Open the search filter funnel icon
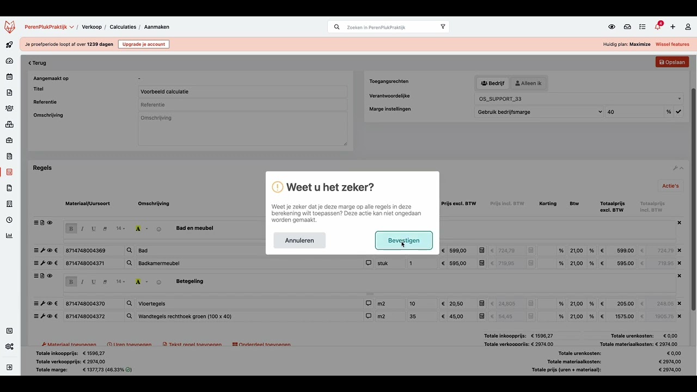The width and height of the screenshot is (697, 392). coord(443,27)
